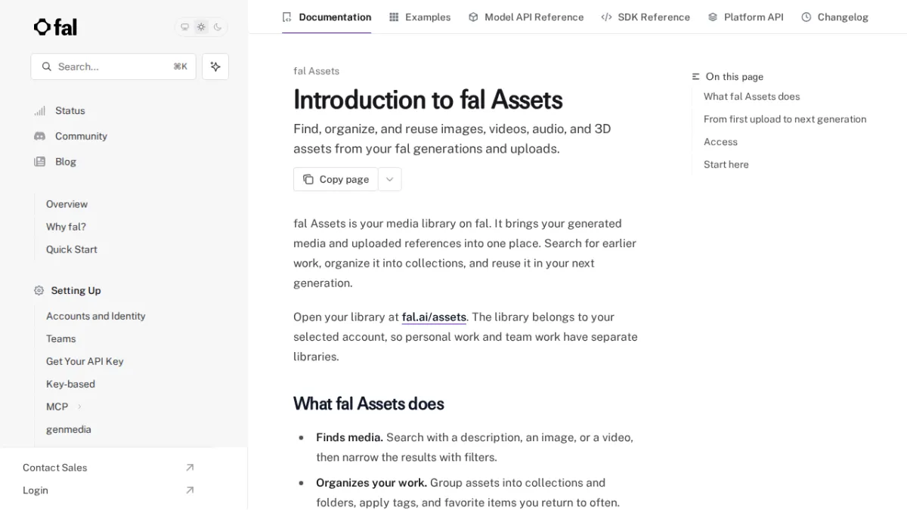Open the Status link
Screen dimensions: 907x510
tap(70, 110)
